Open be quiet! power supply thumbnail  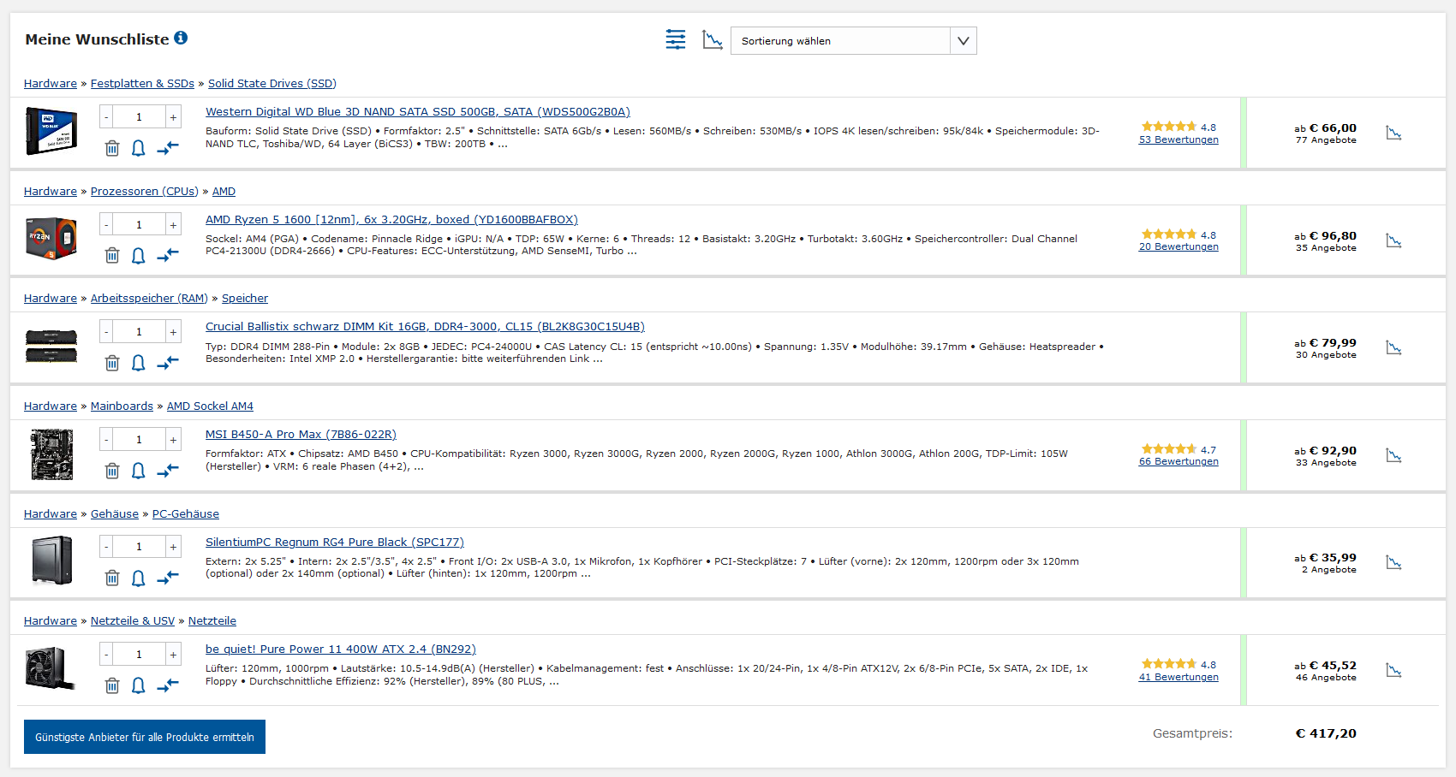50,668
